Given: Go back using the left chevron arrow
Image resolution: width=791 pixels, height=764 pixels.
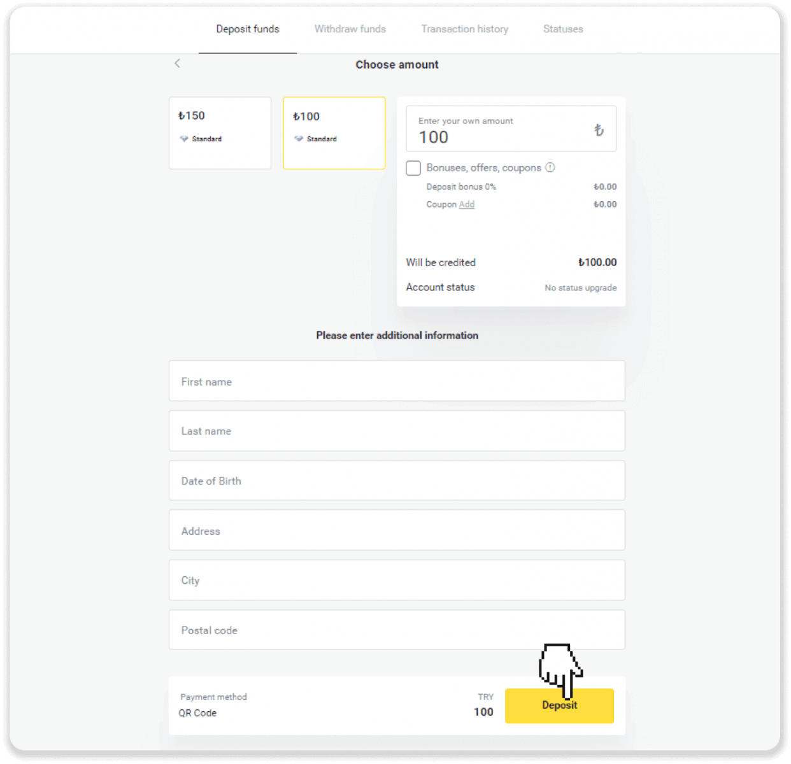Looking at the screenshot, I should tap(177, 63).
